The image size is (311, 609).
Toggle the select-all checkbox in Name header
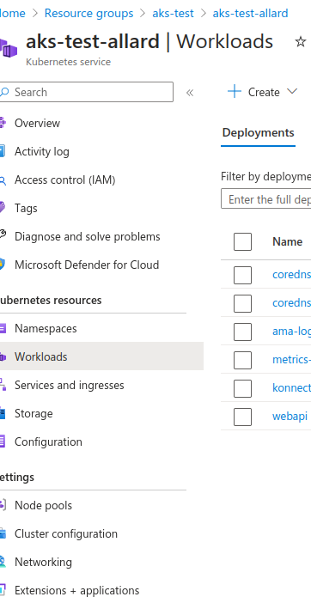pyautogui.click(x=242, y=242)
